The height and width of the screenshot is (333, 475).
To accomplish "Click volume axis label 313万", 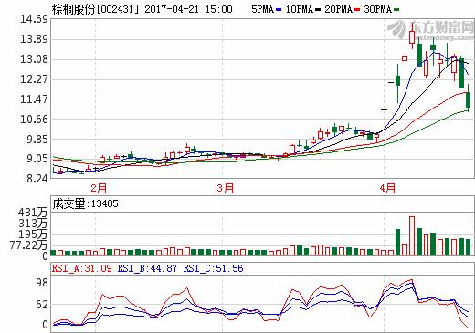I will (x=33, y=224).
